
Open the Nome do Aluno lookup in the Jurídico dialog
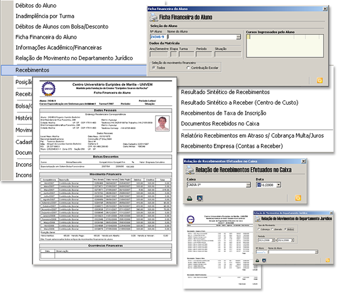317,252
